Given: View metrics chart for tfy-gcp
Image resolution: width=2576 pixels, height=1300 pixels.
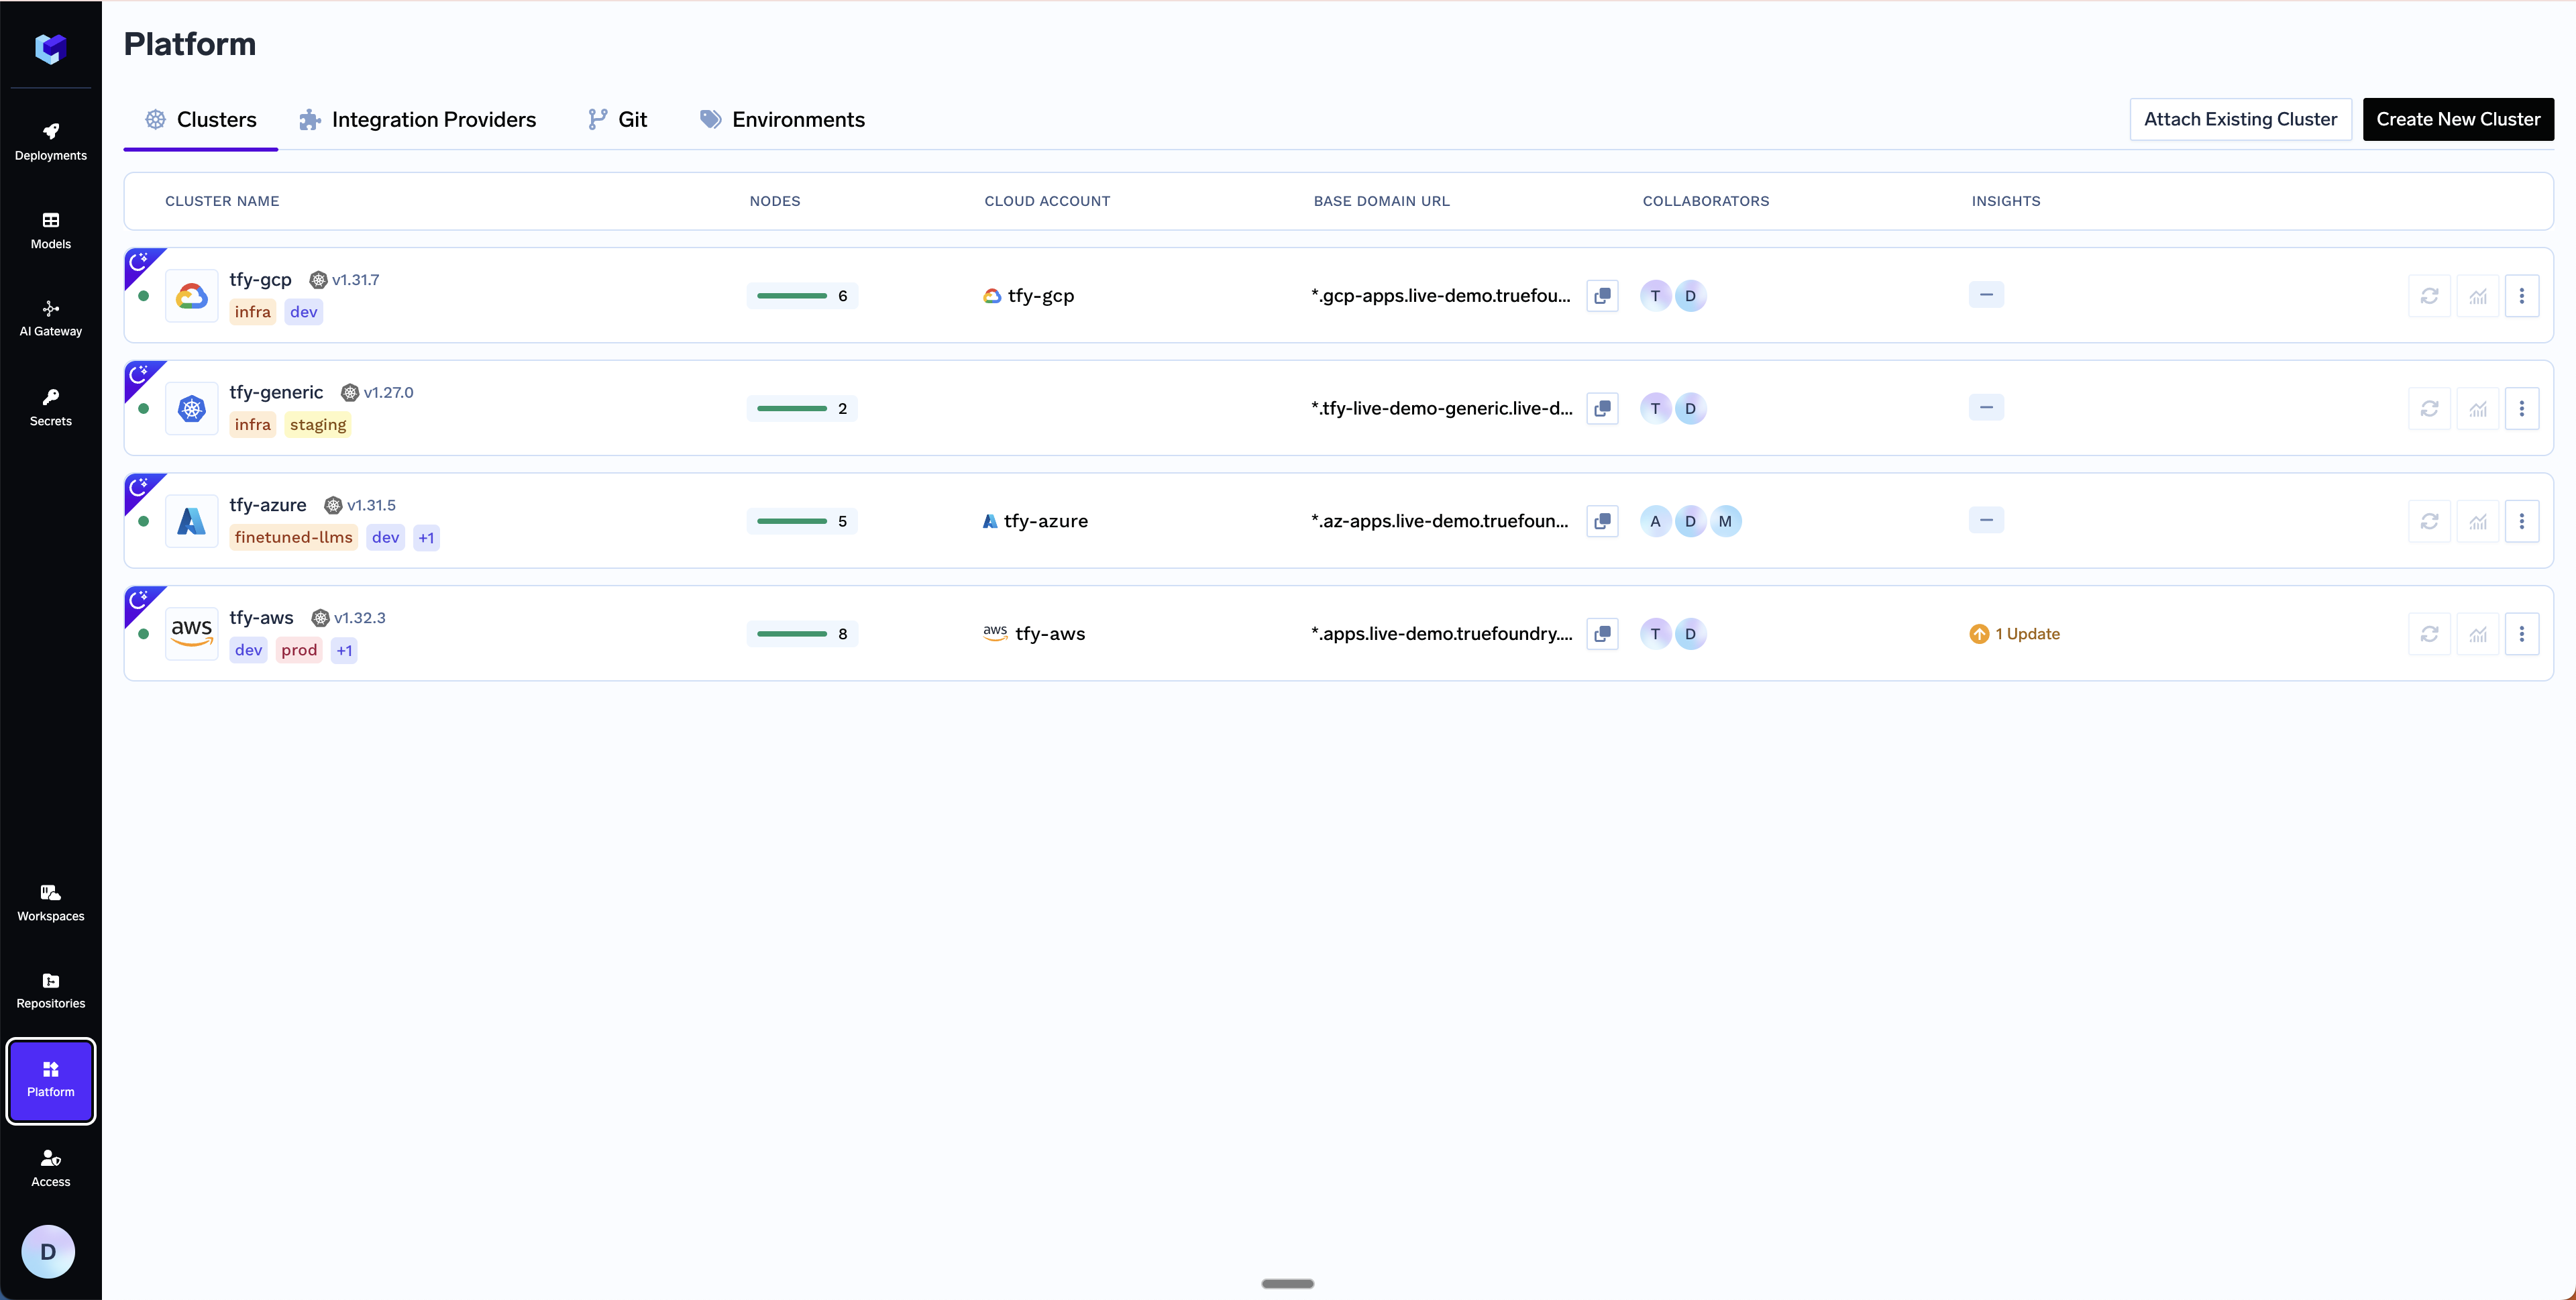Looking at the screenshot, I should [2478, 296].
